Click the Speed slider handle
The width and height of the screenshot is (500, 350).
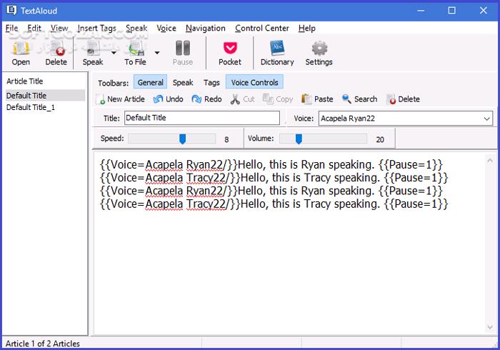182,139
